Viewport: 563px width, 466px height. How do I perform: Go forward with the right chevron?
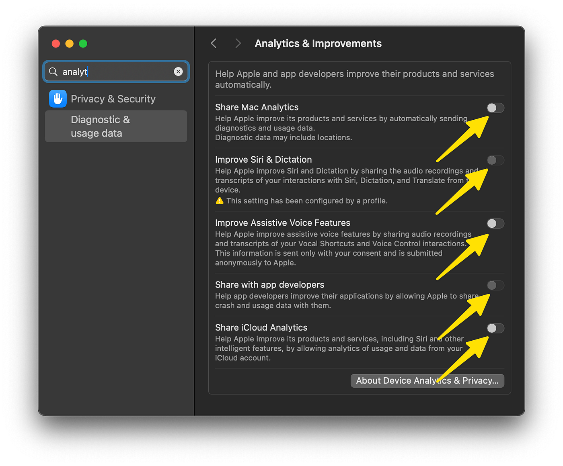(x=238, y=43)
